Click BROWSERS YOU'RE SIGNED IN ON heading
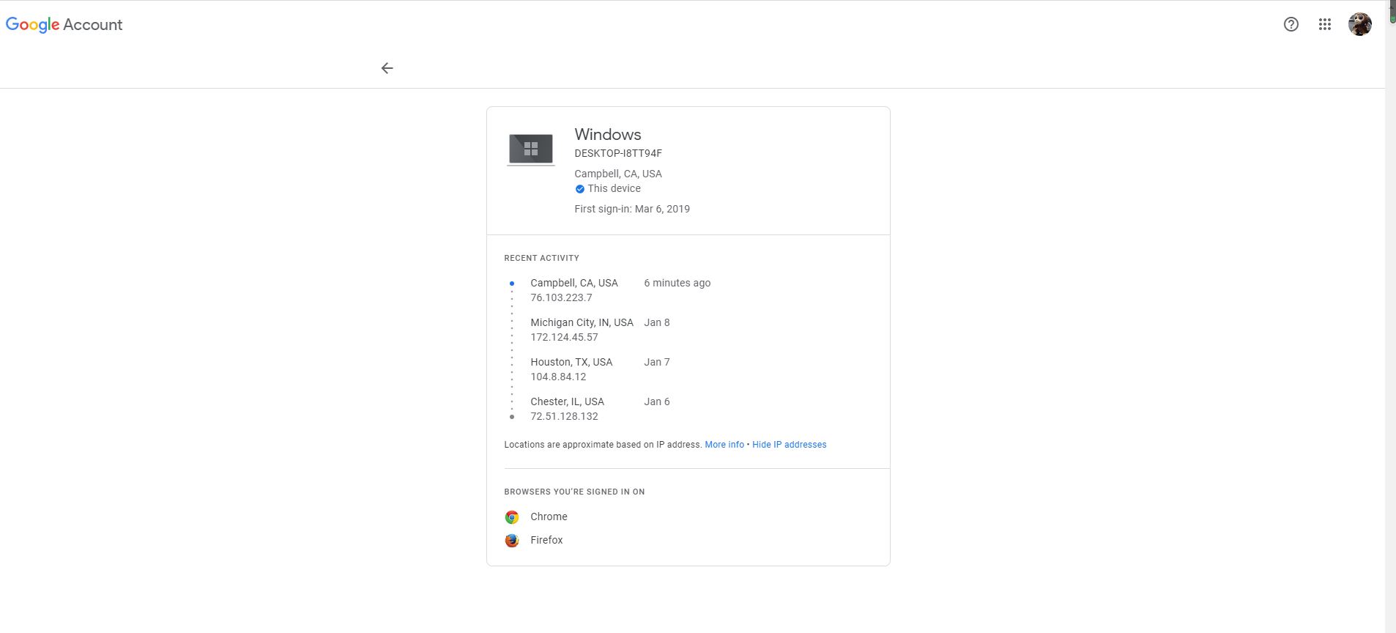 point(574,492)
